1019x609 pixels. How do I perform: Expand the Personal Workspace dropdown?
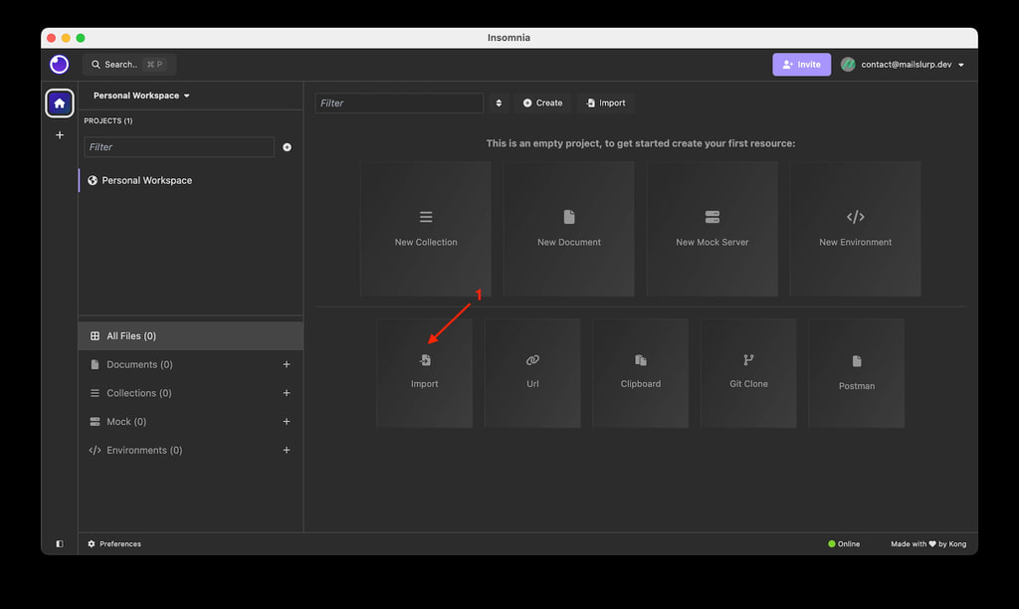tap(141, 96)
